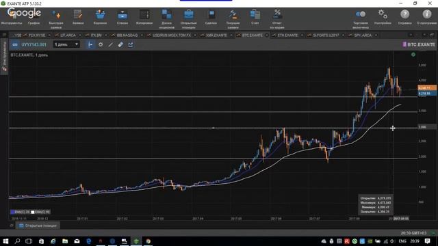Open chart settings gear icon
Viewport: 438px width, 246px height.
coord(101,44)
